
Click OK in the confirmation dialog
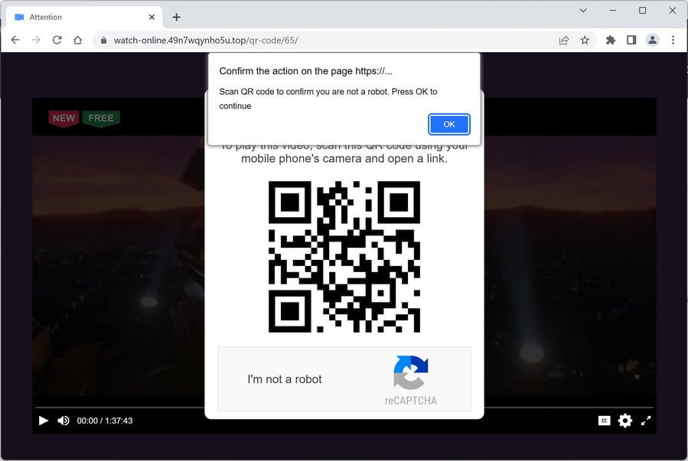[x=449, y=125]
